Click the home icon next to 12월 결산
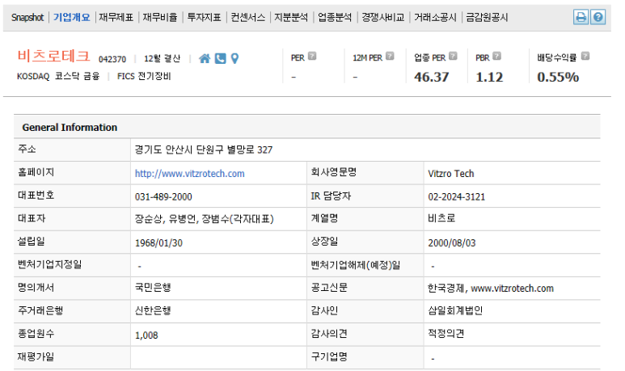 (205, 58)
